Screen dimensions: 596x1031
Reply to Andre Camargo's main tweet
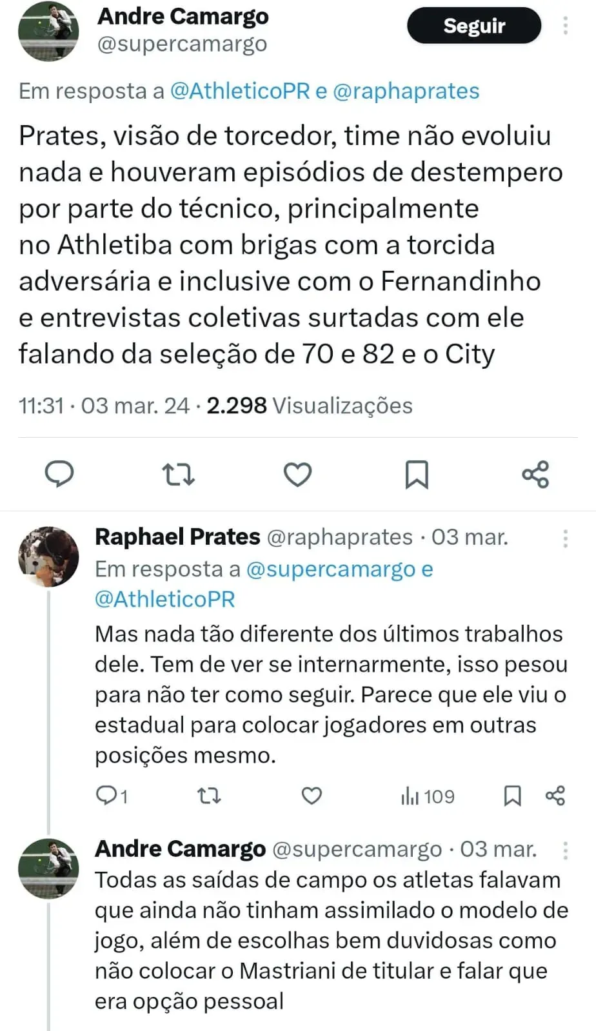[59, 474]
